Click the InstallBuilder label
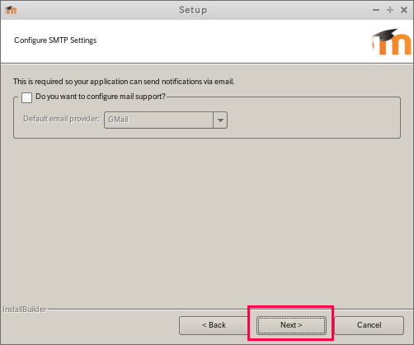The height and width of the screenshot is (345, 414). tap(25, 310)
